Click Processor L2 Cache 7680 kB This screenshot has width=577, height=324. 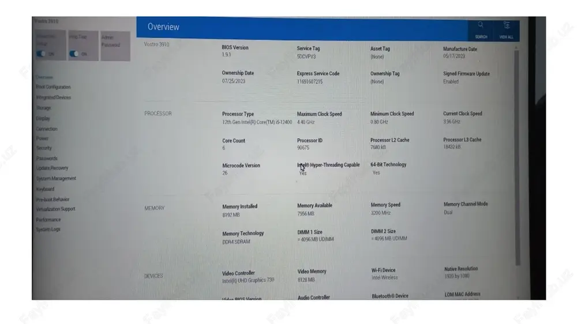[x=378, y=148]
